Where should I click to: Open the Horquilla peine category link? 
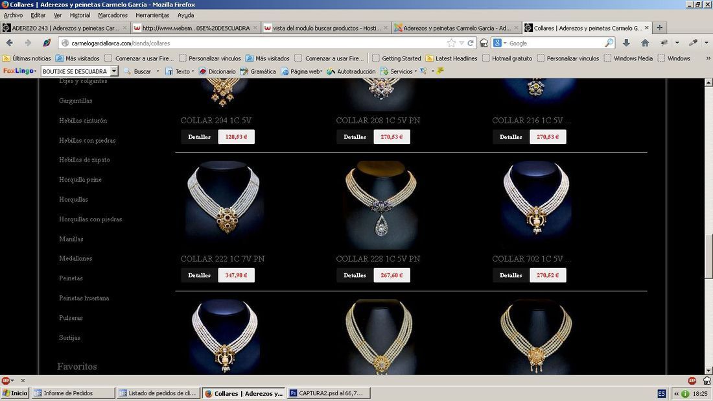pyautogui.click(x=80, y=180)
